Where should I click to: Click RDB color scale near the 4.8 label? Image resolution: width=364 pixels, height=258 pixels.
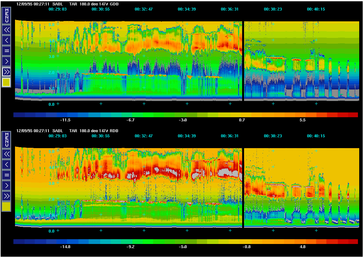tap(302, 241)
